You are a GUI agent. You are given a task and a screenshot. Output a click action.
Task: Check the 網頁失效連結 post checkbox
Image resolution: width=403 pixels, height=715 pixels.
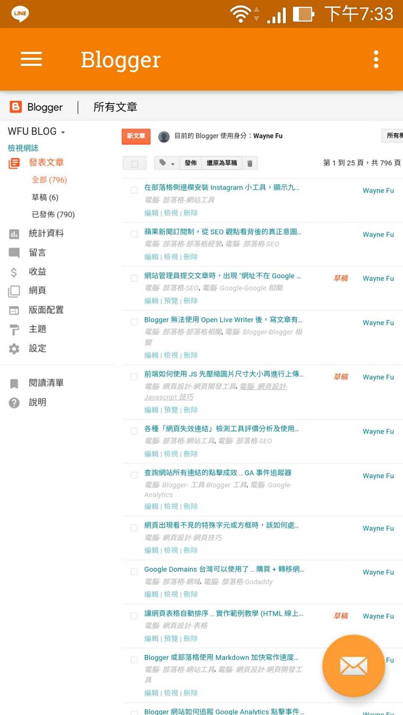point(134,431)
